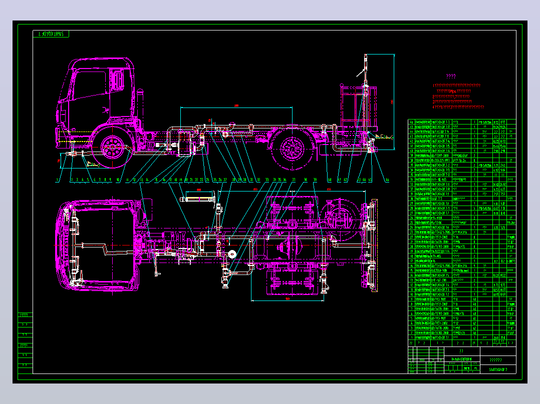
Task: Select callout number 37 in the callout row
Action: (x=294, y=180)
